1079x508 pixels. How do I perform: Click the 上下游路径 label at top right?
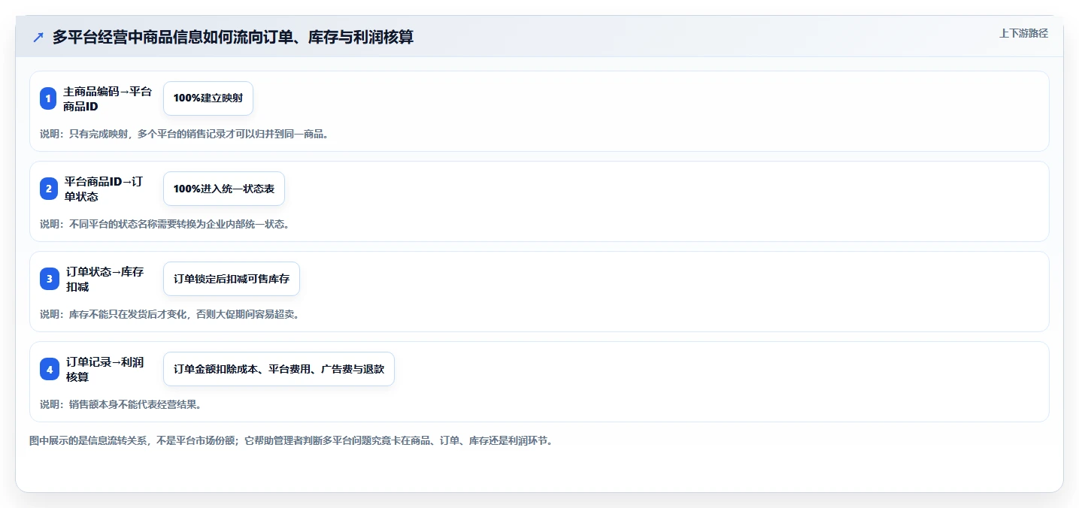click(1023, 33)
